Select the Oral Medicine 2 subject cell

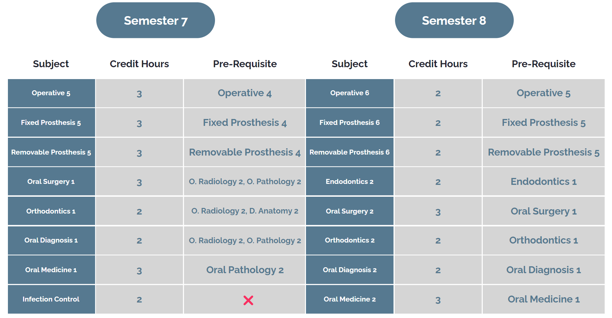(350, 299)
